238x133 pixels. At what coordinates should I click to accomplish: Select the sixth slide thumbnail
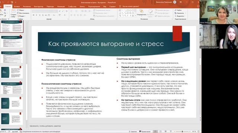12,103
